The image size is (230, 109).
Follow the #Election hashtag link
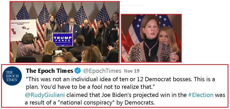[201, 95]
